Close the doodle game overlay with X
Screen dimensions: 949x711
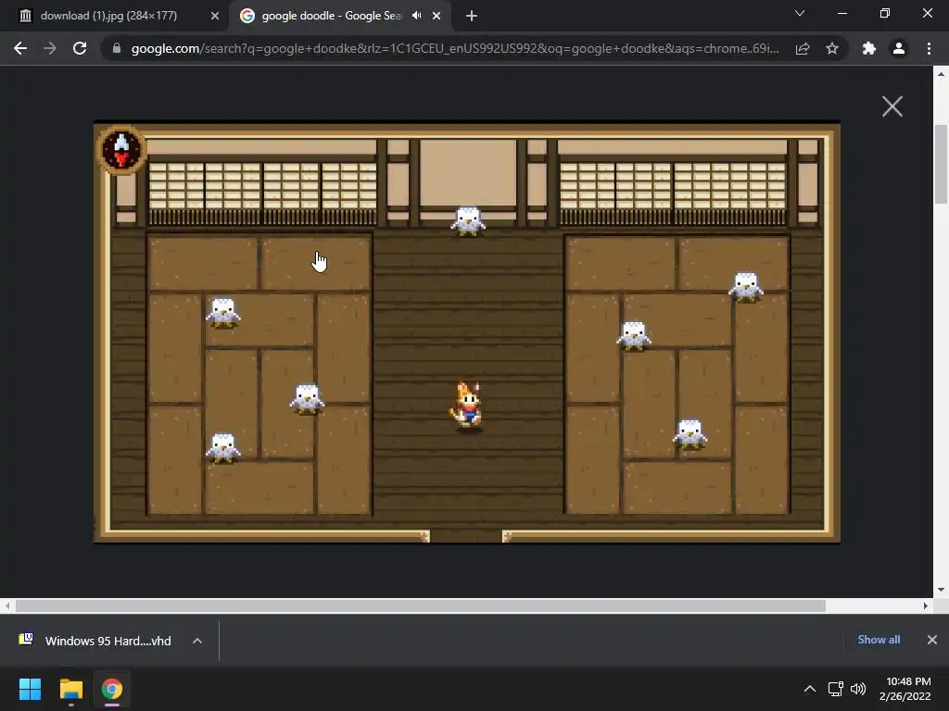coord(892,106)
